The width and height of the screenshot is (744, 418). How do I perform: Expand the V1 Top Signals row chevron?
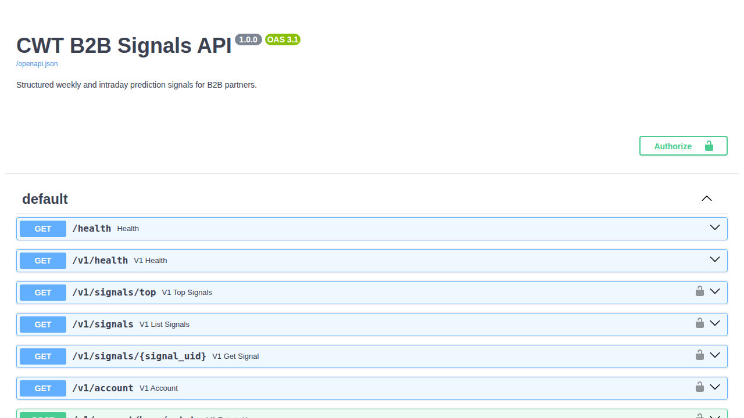pos(715,291)
